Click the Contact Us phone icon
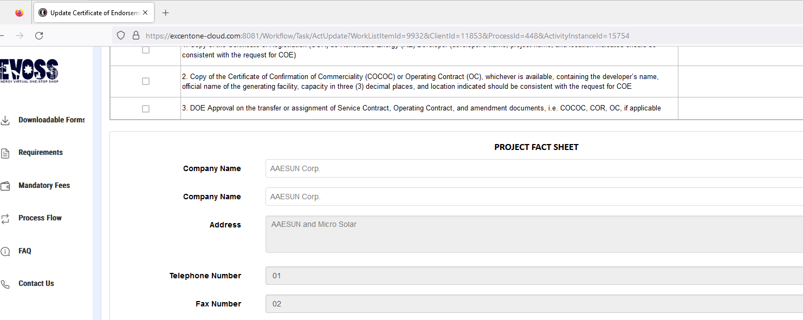 (5, 284)
